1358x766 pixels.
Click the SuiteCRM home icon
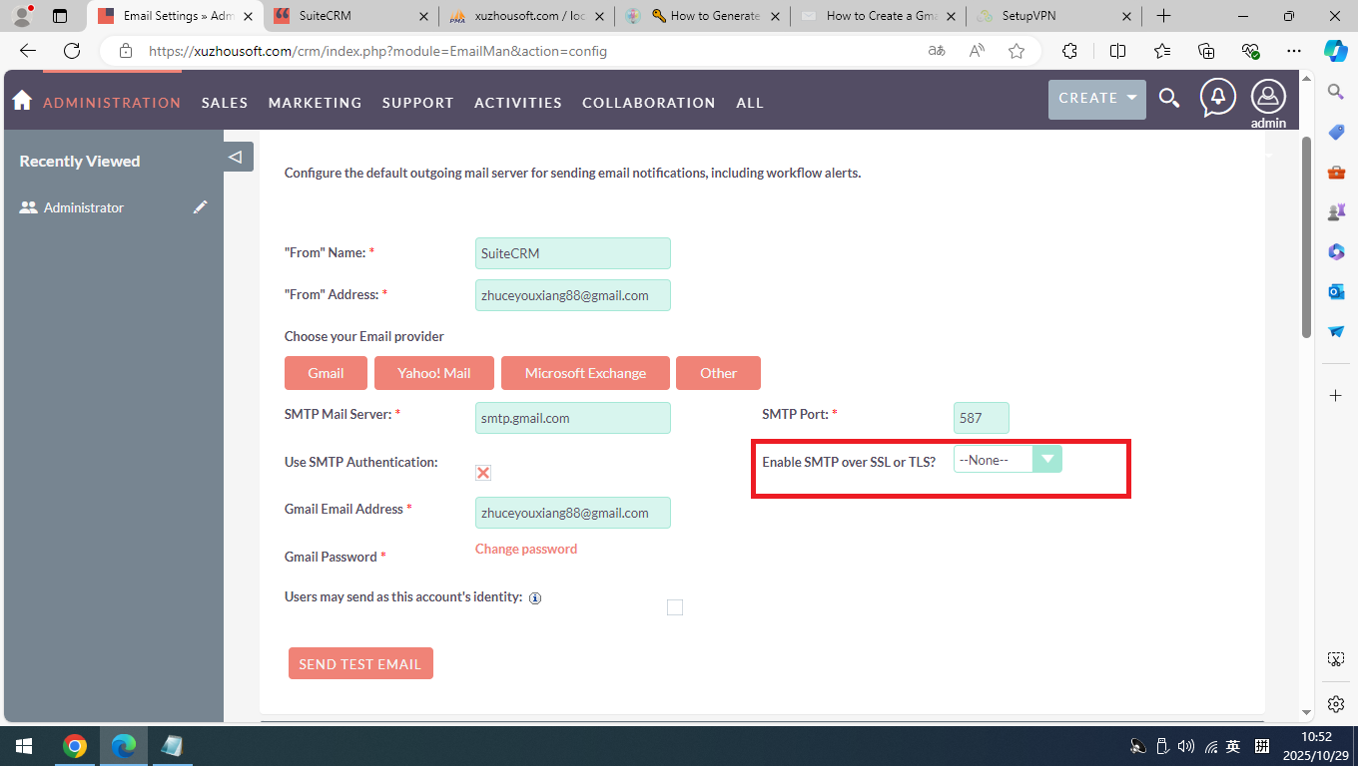tap(22, 101)
